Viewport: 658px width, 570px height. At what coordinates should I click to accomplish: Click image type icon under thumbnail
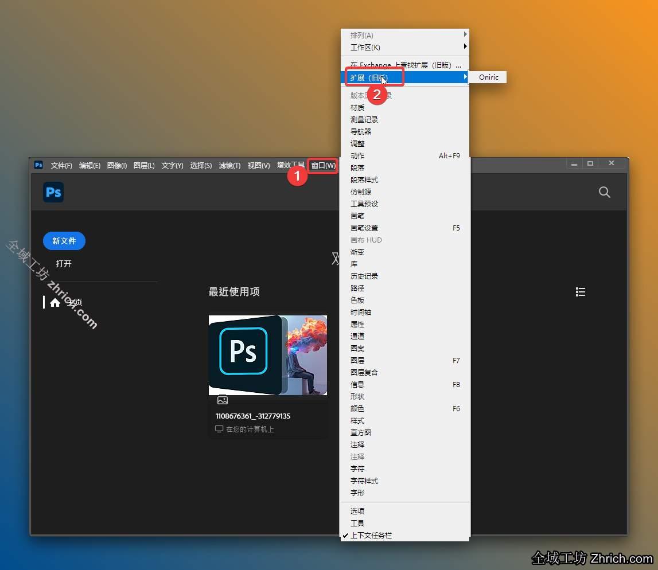click(x=223, y=400)
